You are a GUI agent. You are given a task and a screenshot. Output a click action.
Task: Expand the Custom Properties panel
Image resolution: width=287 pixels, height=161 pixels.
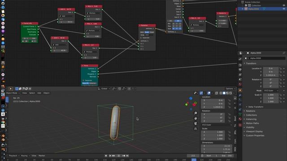[x=255, y=136]
